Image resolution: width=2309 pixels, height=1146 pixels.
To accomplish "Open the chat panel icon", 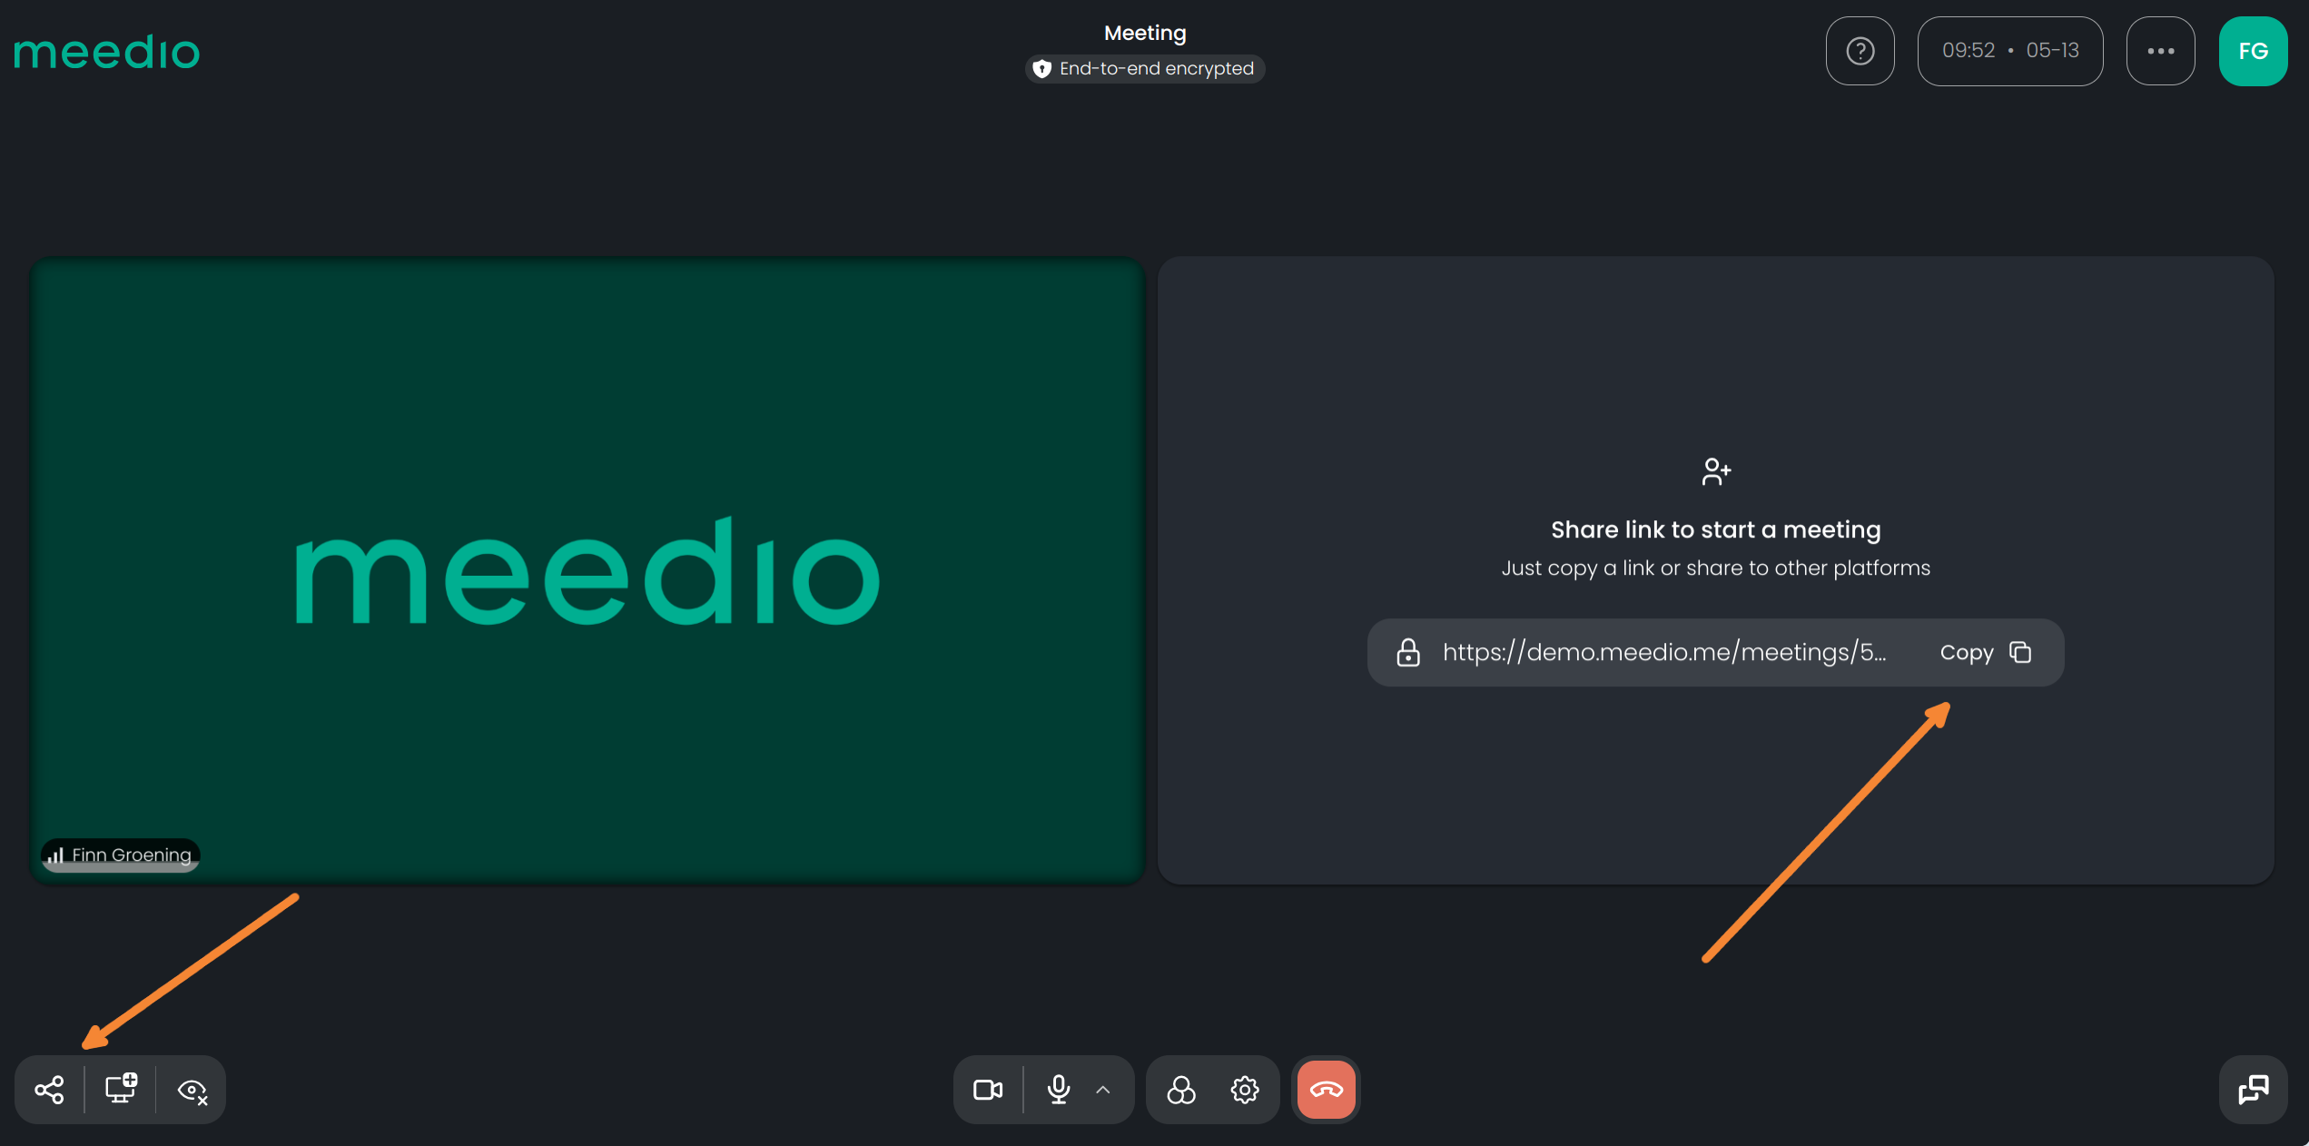I will [2254, 1090].
